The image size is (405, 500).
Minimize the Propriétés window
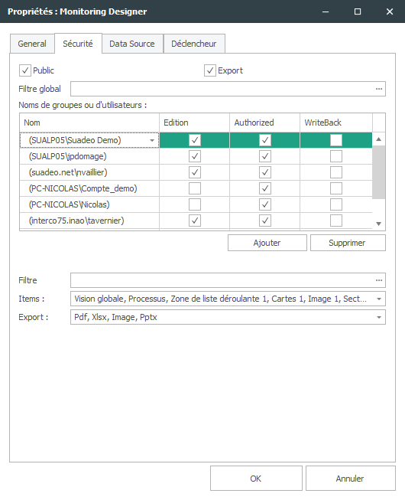pos(326,11)
